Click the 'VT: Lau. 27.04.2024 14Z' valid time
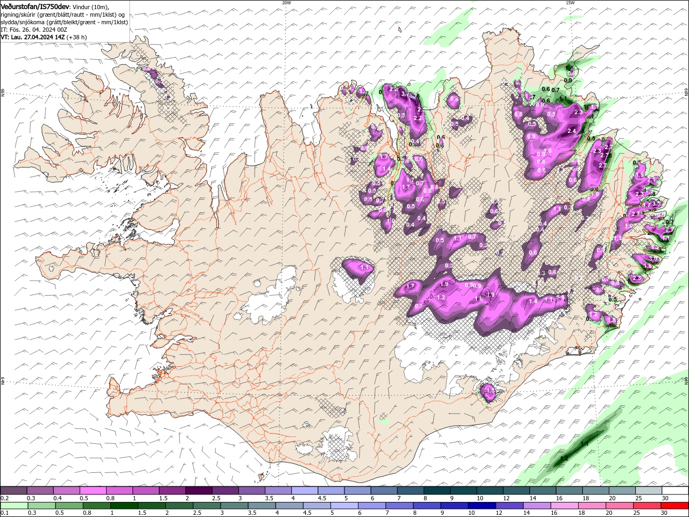The image size is (689, 517). 33,37
